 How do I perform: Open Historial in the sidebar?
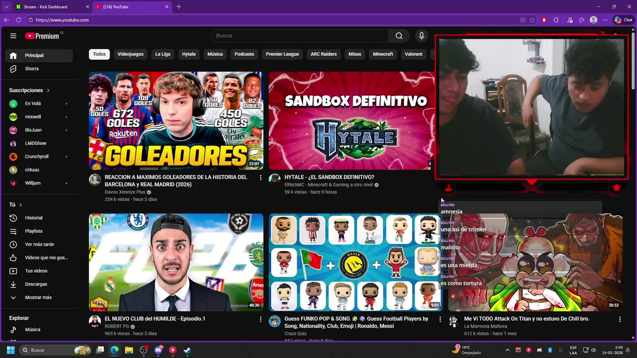tap(39, 218)
